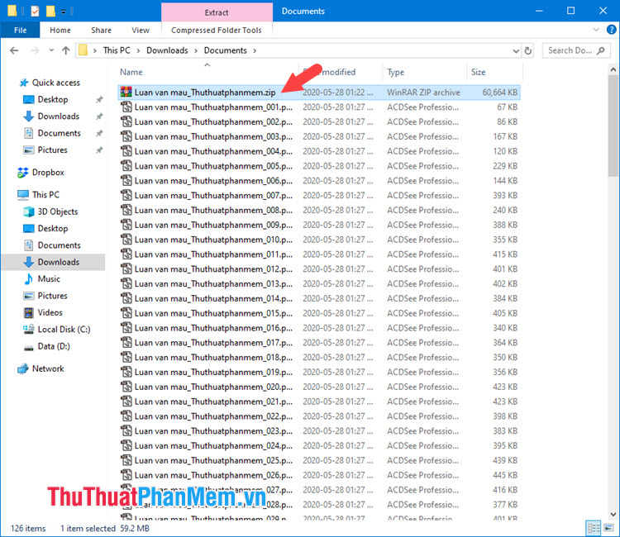Click Documents in the address path
Image resolution: width=620 pixels, height=537 pixels.
point(226,50)
